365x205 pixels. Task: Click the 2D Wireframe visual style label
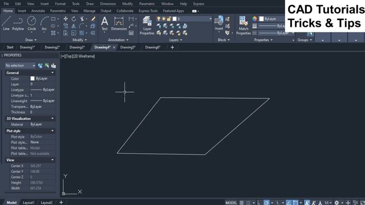pyautogui.click(x=84, y=56)
